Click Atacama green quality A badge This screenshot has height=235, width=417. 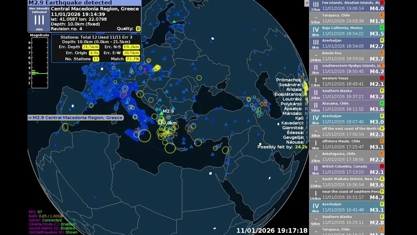pos(382,103)
